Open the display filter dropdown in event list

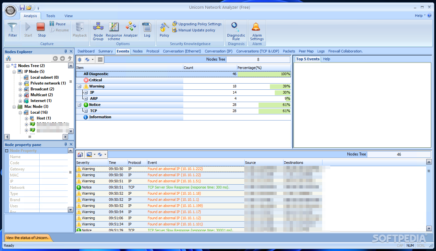[94, 154]
